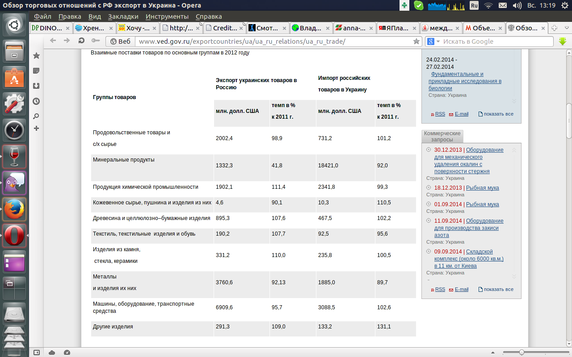Reload the page with the refresh icon
The width and height of the screenshot is (572, 357).
[x=81, y=41]
